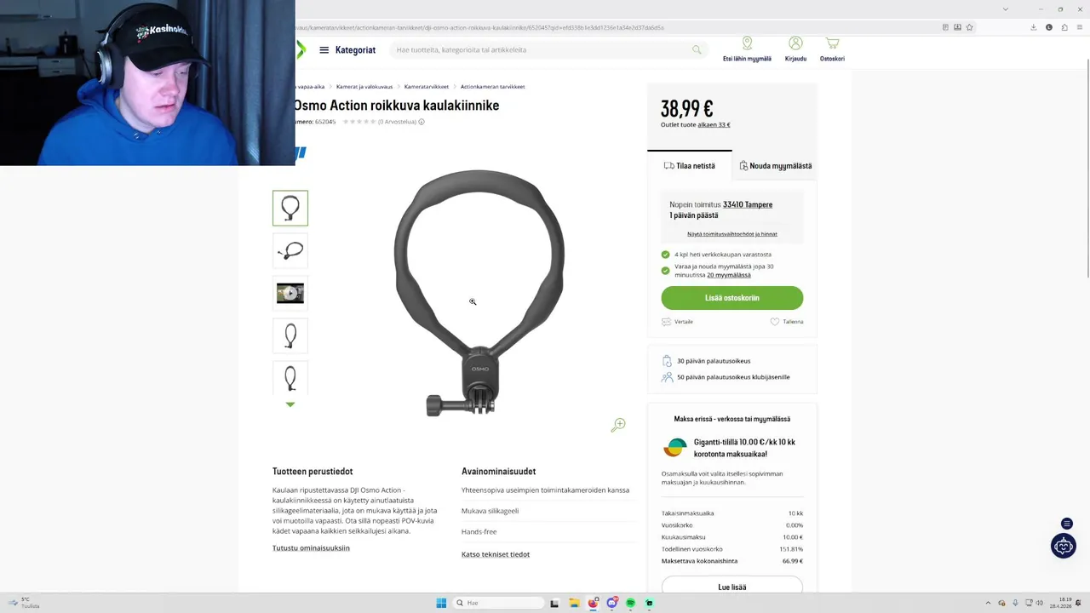Click the review info icon beside Arvostelua
1090x613 pixels.
tap(422, 122)
